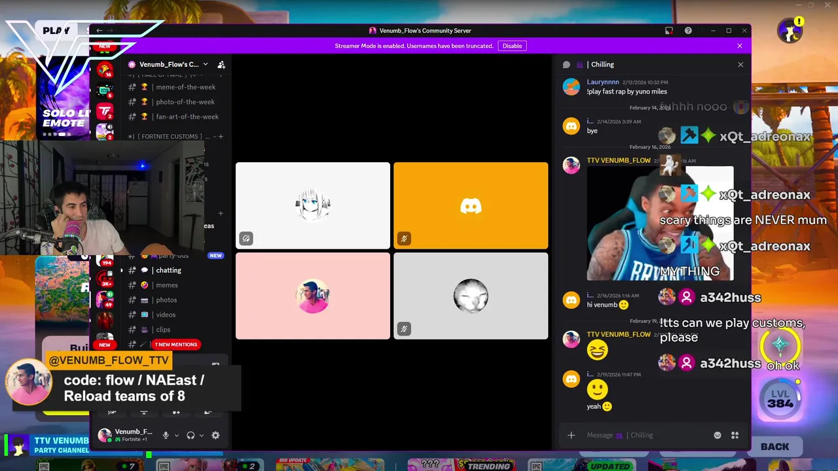Click red NEW pill at server list bottom
This screenshot has height=471, width=838.
(x=104, y=345)
